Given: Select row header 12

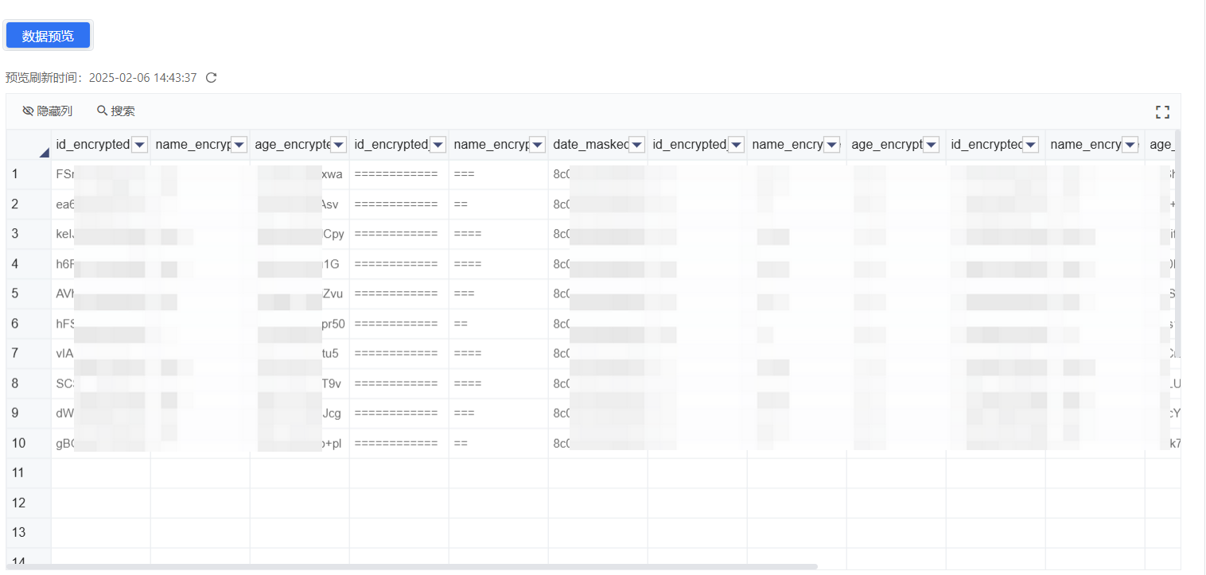Looking at the screenshot, I should (x=29, y=503).
